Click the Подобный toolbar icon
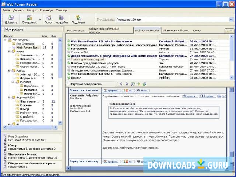Image resolution: width=236 pixels, height=177 pixels. click(x=78, y=20)
